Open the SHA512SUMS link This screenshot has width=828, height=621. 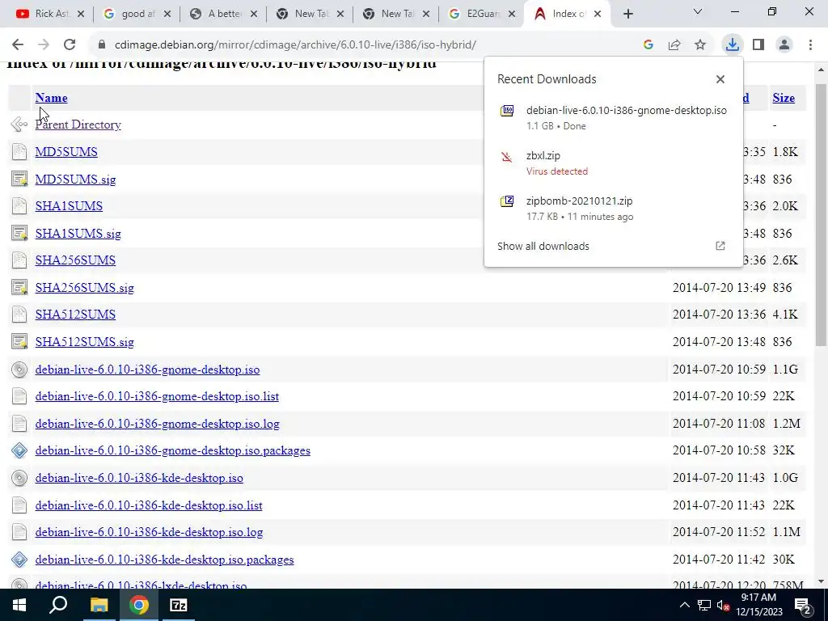coord(75,315)
